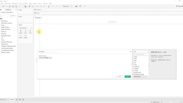Click the Save icon in toolbar
This screenshot has height=103, width=183.
10,6
